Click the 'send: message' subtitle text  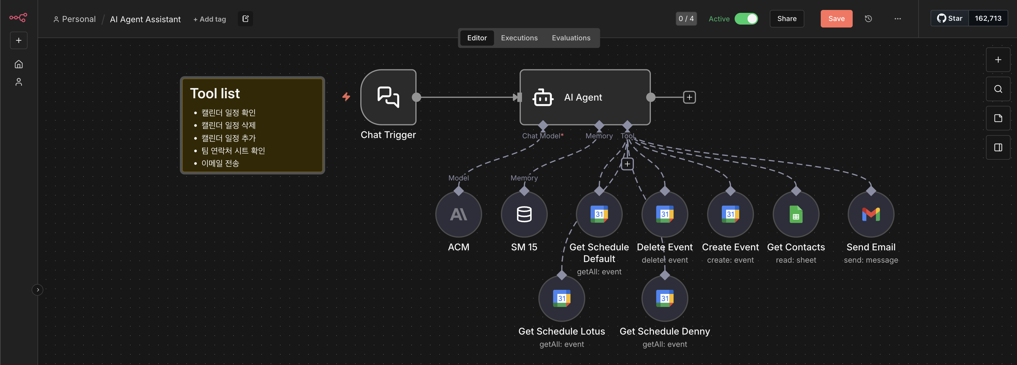(871, 260)
